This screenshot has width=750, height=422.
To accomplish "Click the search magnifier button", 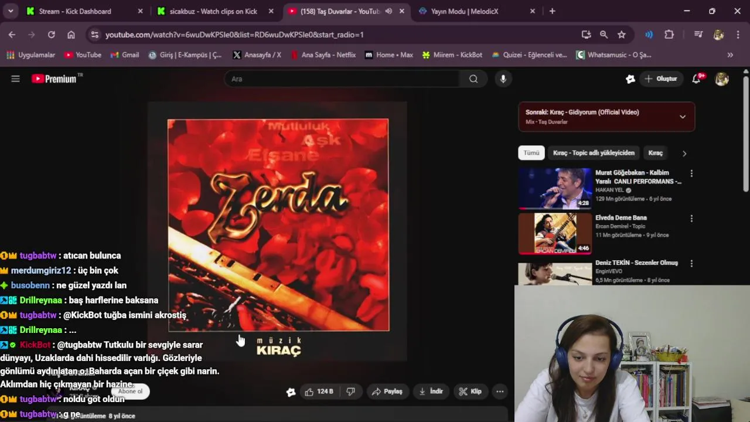I will pos(473,79).
